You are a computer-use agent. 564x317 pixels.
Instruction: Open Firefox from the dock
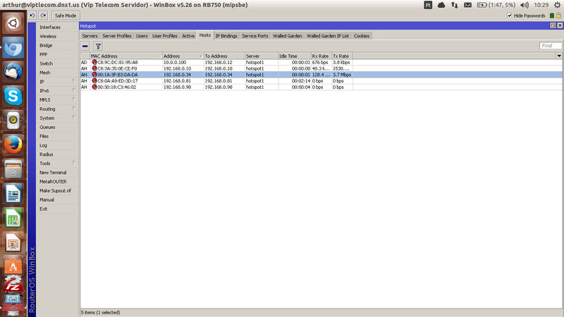pos(13,145)
